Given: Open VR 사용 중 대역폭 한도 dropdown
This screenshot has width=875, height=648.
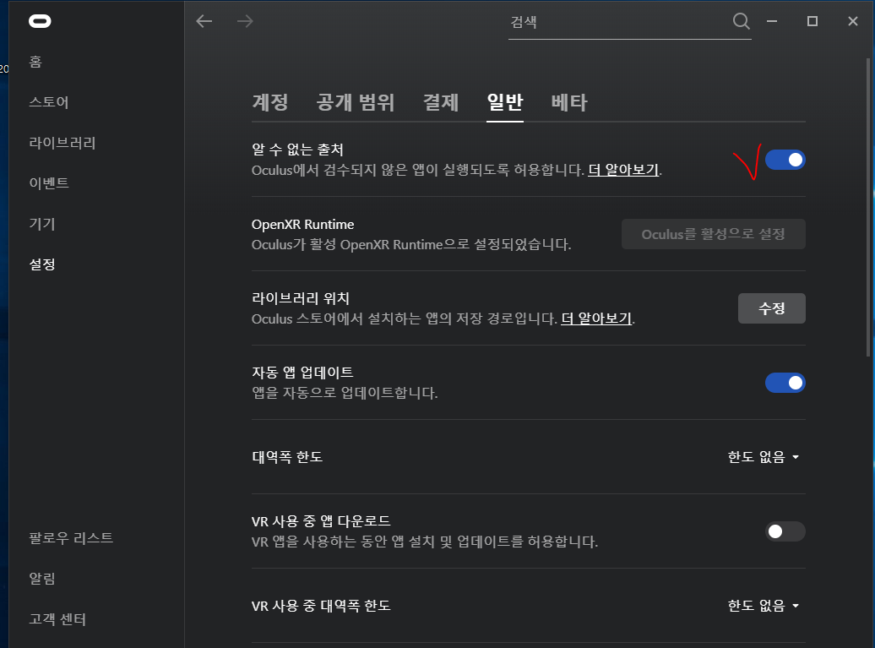Looking at the screenshot, I should tap(764, 606).
